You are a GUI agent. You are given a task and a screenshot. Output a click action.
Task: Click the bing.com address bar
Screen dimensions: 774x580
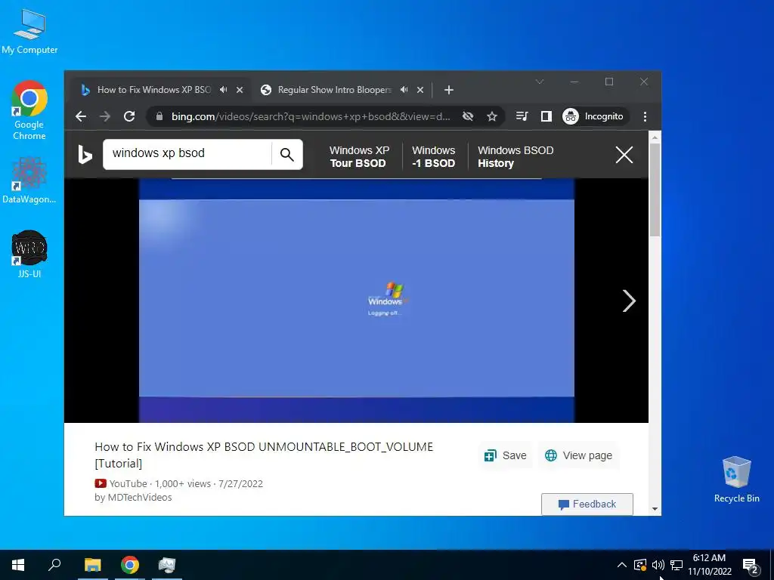[x=311, y=116]
